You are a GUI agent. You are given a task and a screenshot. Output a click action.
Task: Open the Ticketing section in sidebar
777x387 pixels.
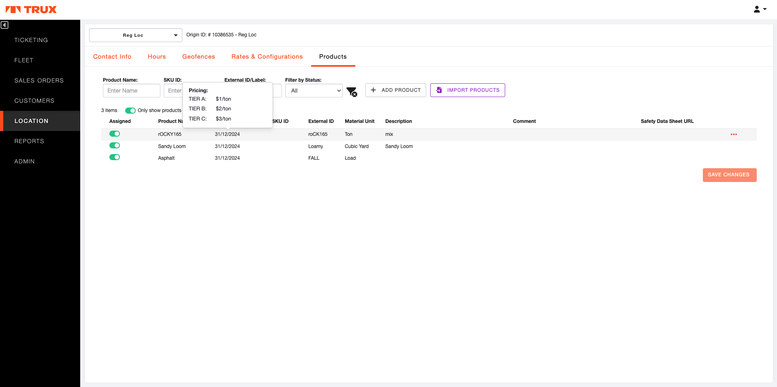(x=31, y=40)
